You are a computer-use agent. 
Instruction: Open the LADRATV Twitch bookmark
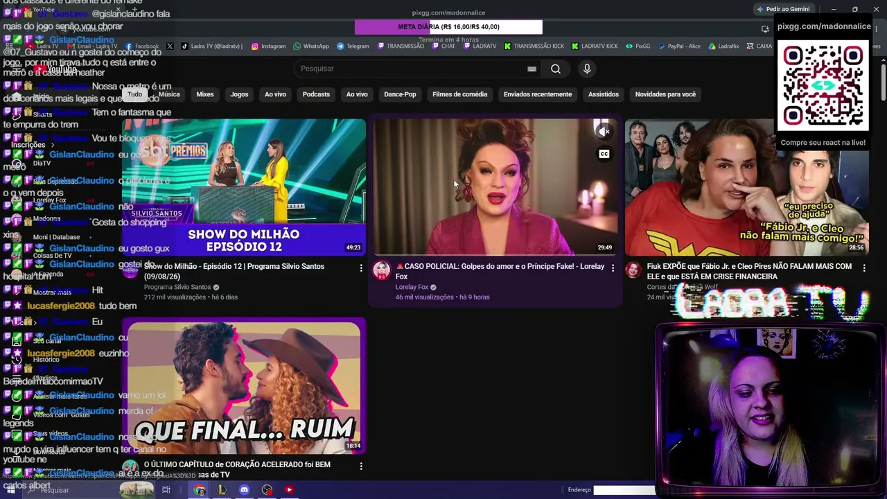(480, 46)
